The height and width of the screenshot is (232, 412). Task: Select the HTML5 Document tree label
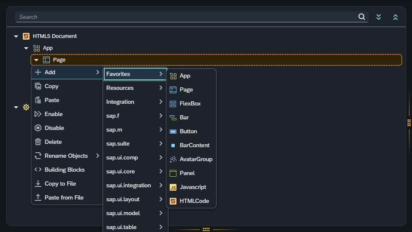coord(54,36)
